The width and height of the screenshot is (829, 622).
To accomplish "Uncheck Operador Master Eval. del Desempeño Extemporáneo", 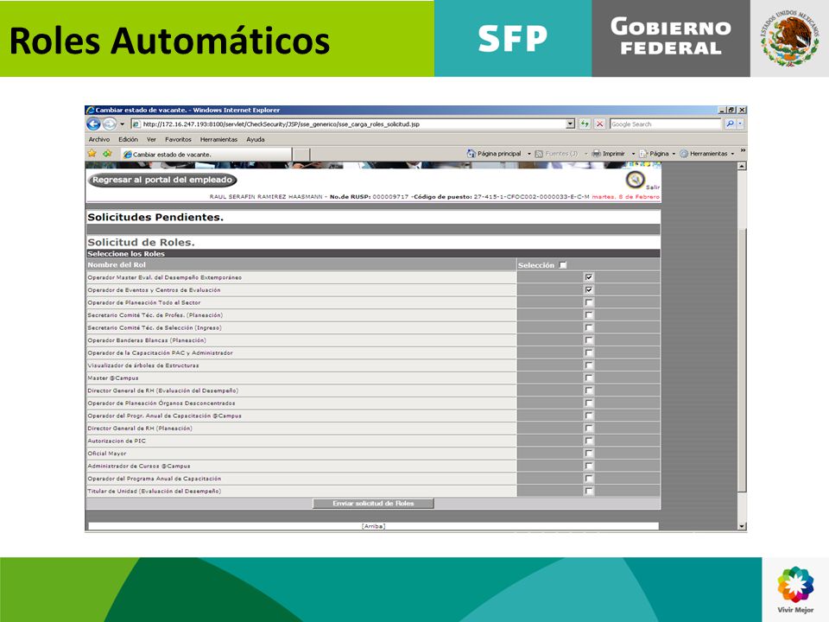I will point(588,277).
